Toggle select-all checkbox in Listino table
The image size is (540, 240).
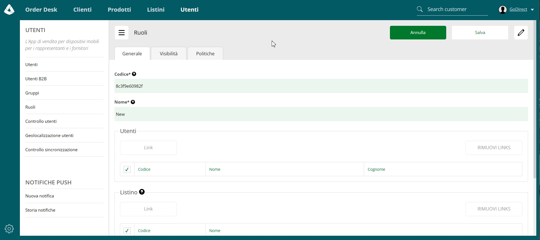127,231
